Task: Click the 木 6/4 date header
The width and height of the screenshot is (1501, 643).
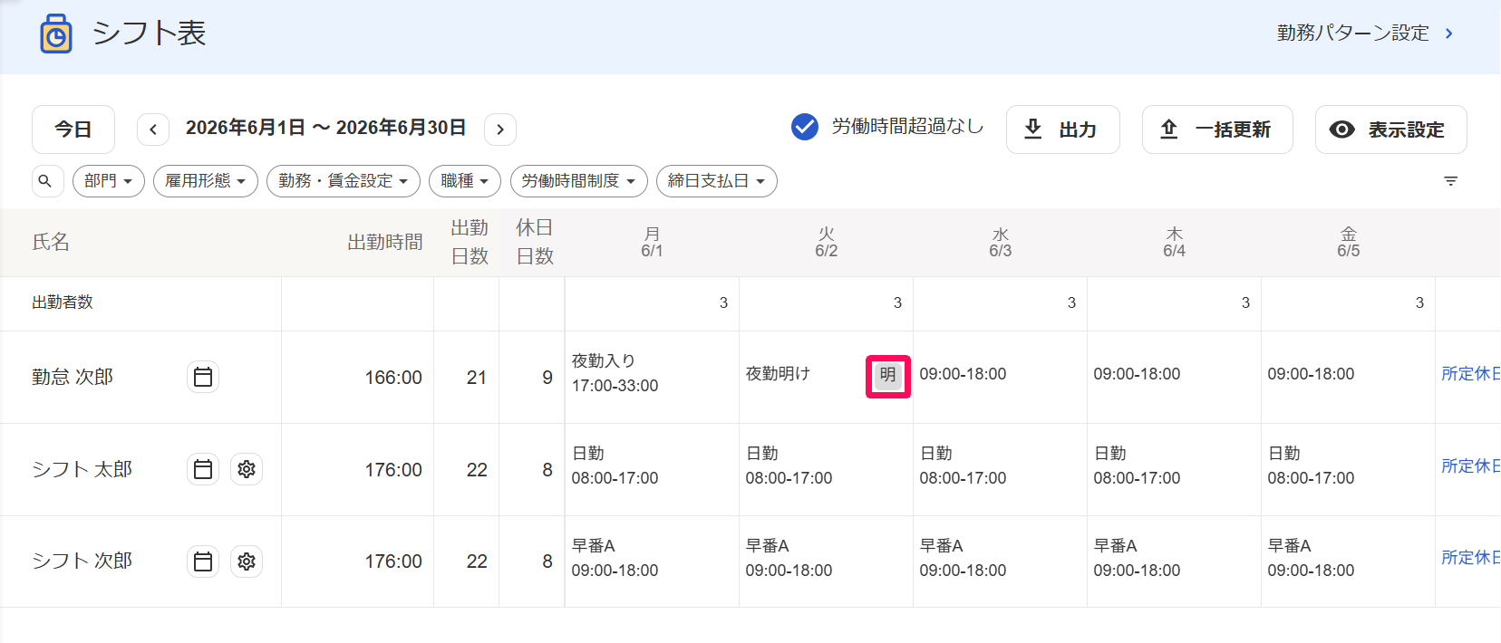Action: [x=1174, y=242]
